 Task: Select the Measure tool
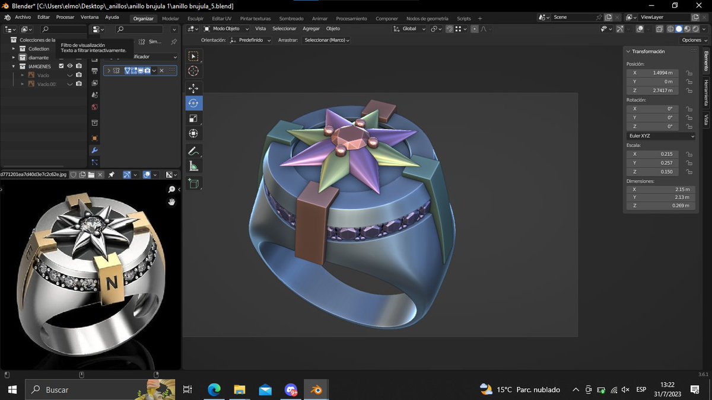[193, 166]
